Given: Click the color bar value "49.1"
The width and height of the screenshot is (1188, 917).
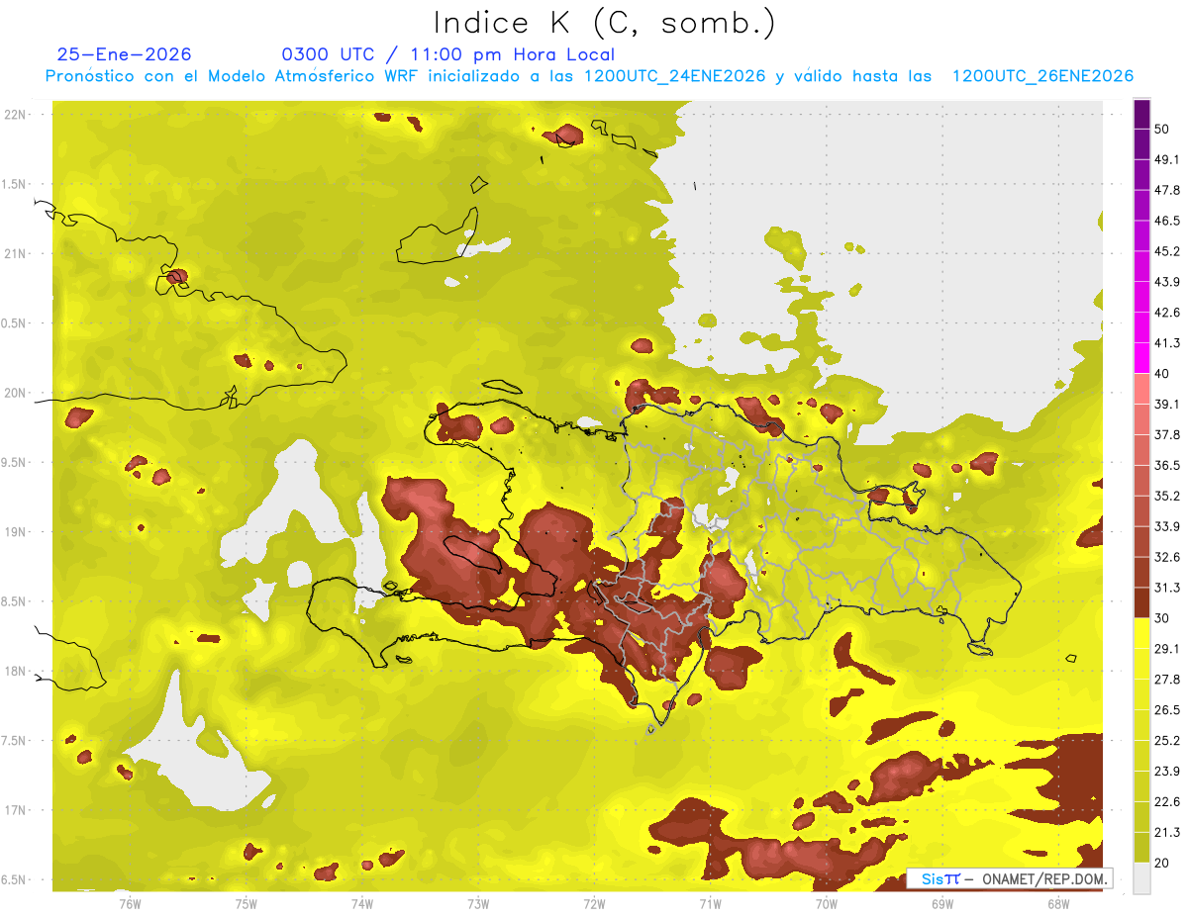Looking at the screenshot, I should click(1167, 159).
